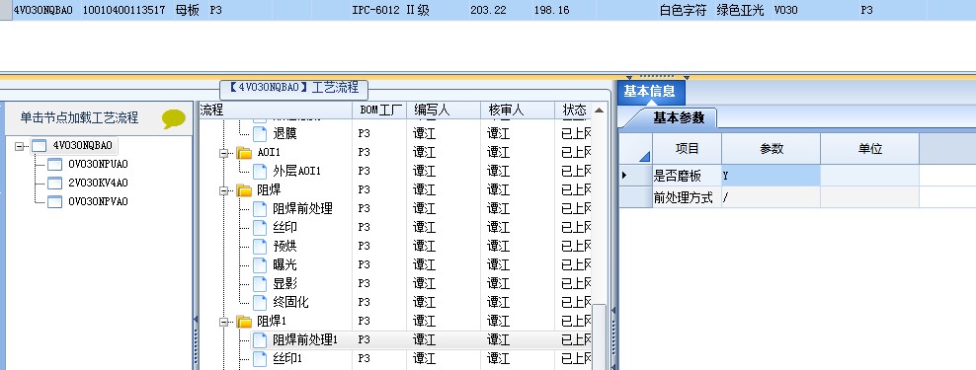Sort by the 流程 column header

[276, 111]
